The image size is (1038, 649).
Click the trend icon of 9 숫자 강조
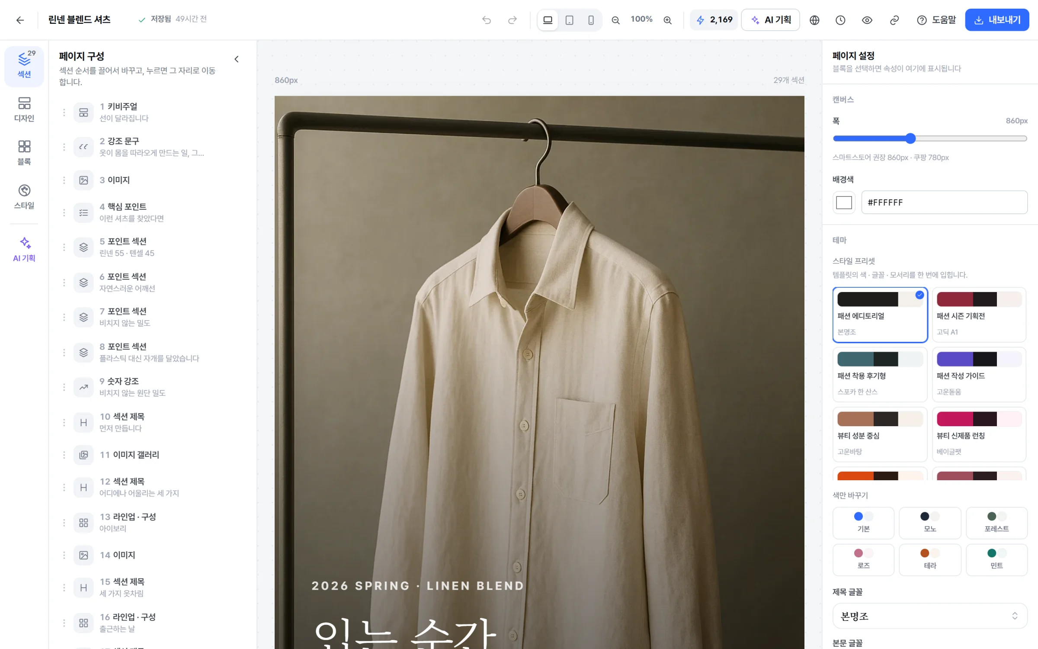pyautogui.click(x=83, y=387)
